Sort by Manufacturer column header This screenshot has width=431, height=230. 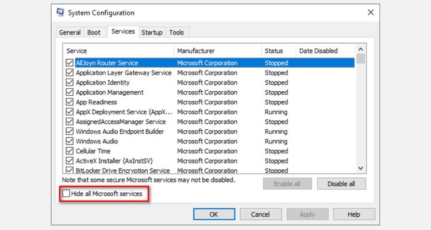(x=218, y=51)
